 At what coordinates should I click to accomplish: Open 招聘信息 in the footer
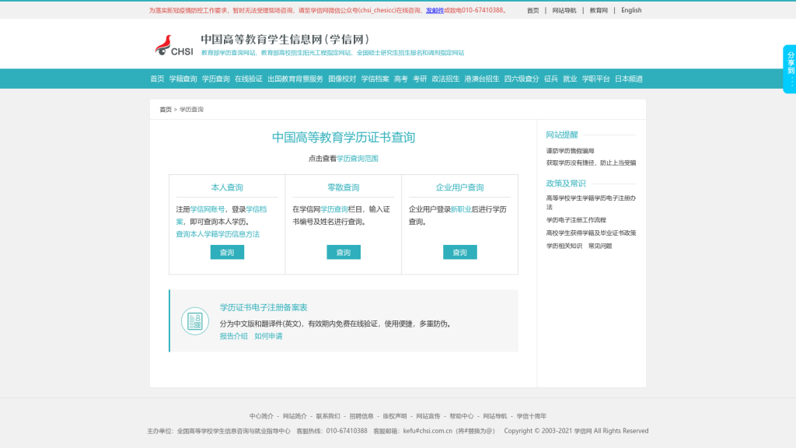point(361,416)
